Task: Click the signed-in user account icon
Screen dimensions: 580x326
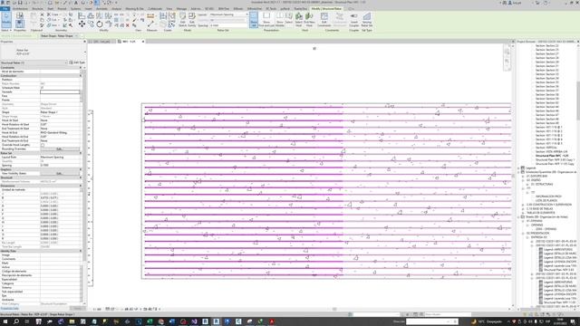Action: click(510, 3)
